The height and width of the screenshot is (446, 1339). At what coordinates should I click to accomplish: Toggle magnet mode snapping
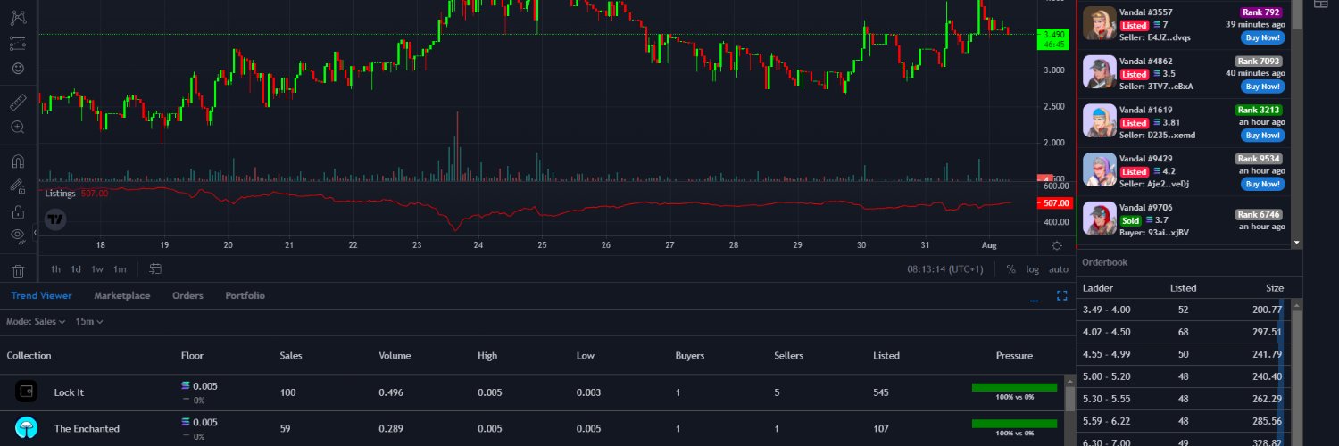[x=18, y=161]
